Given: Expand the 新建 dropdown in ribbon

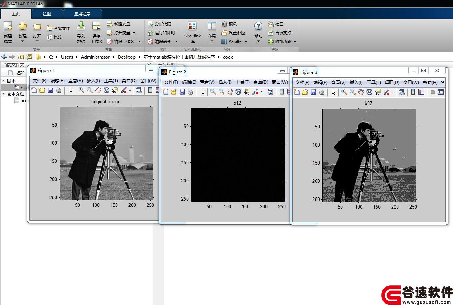Looking at the screenshot, I should (x=23, y=41).
